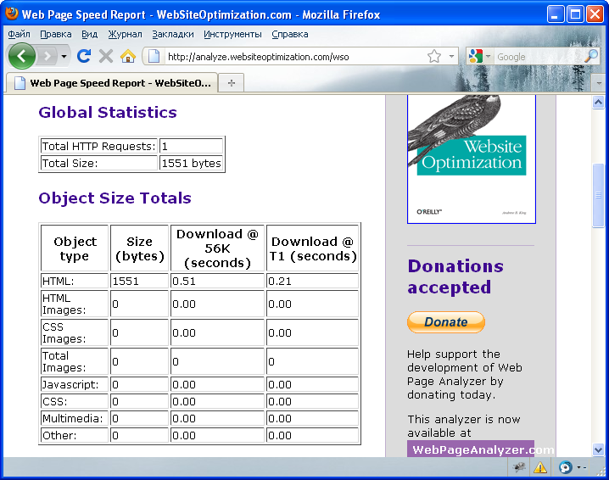The image size is (609, 480).
Task: Click the URL address field
Action: click(295, 57)
